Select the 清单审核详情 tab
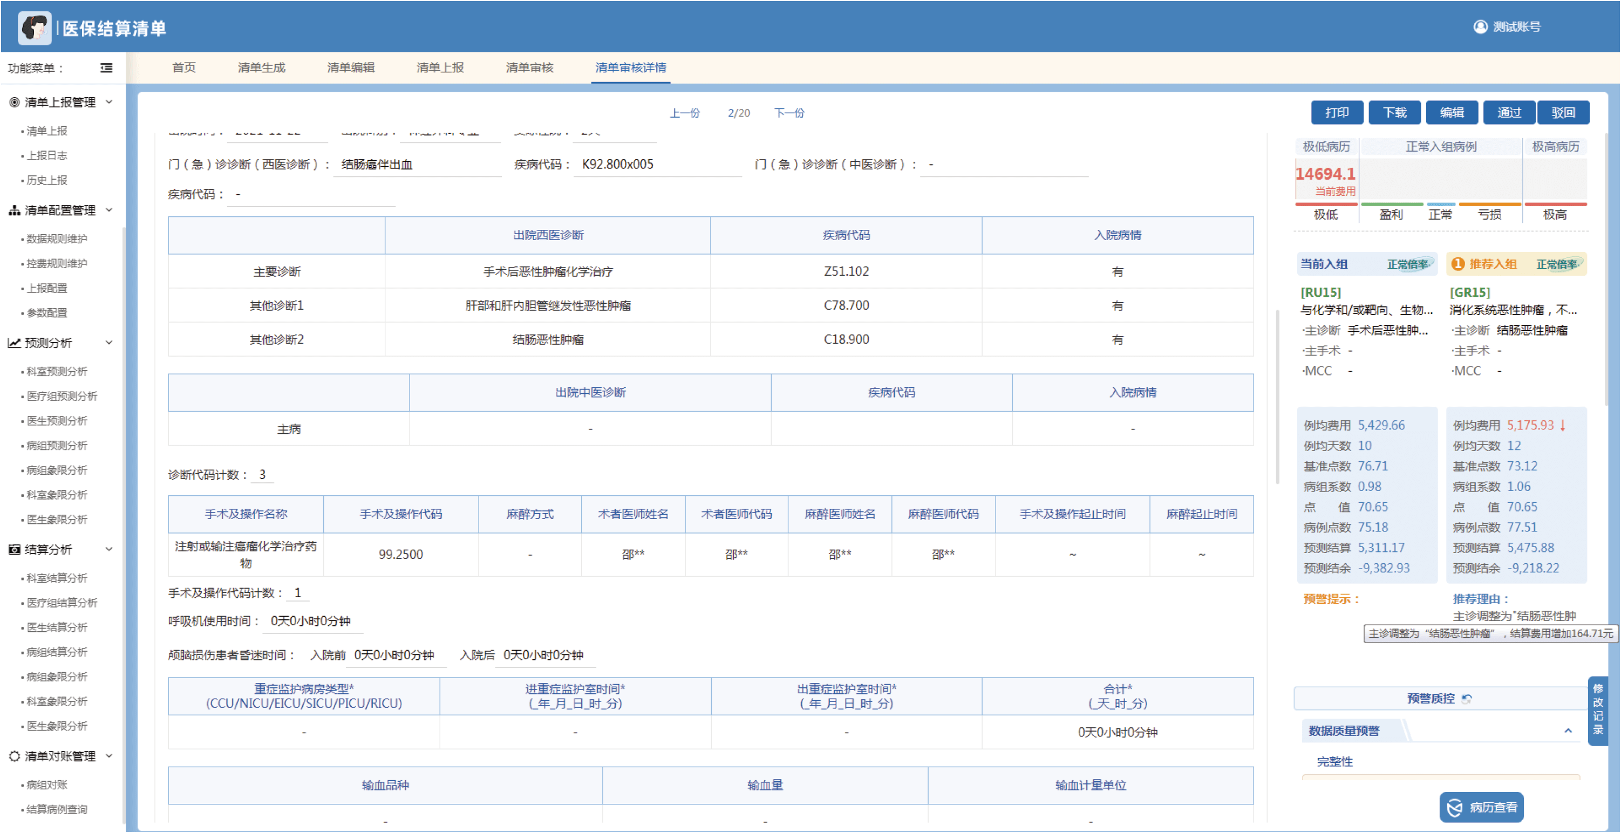 tap(630, 67)
